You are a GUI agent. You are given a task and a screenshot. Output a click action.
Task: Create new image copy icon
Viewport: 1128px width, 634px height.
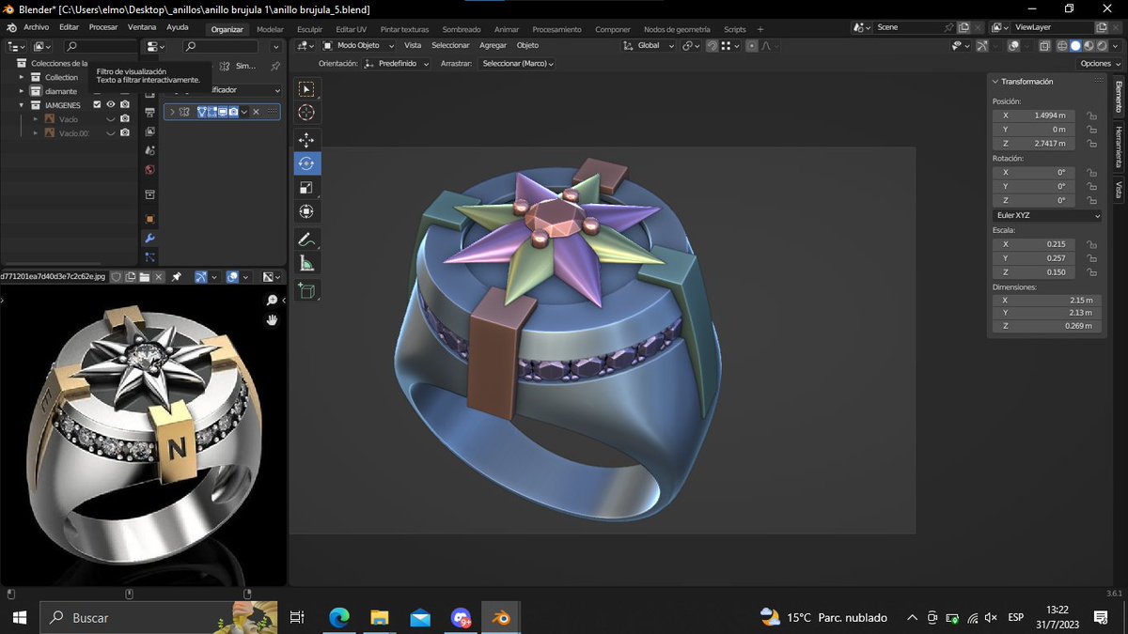click(131, 277)
